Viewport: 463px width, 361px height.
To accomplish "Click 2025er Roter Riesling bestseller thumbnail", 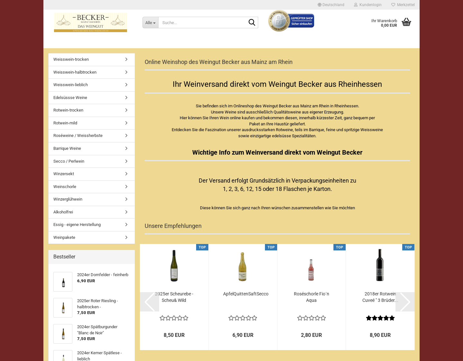I will point(63,308).
